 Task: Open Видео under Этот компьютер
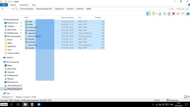pos(9,65)
